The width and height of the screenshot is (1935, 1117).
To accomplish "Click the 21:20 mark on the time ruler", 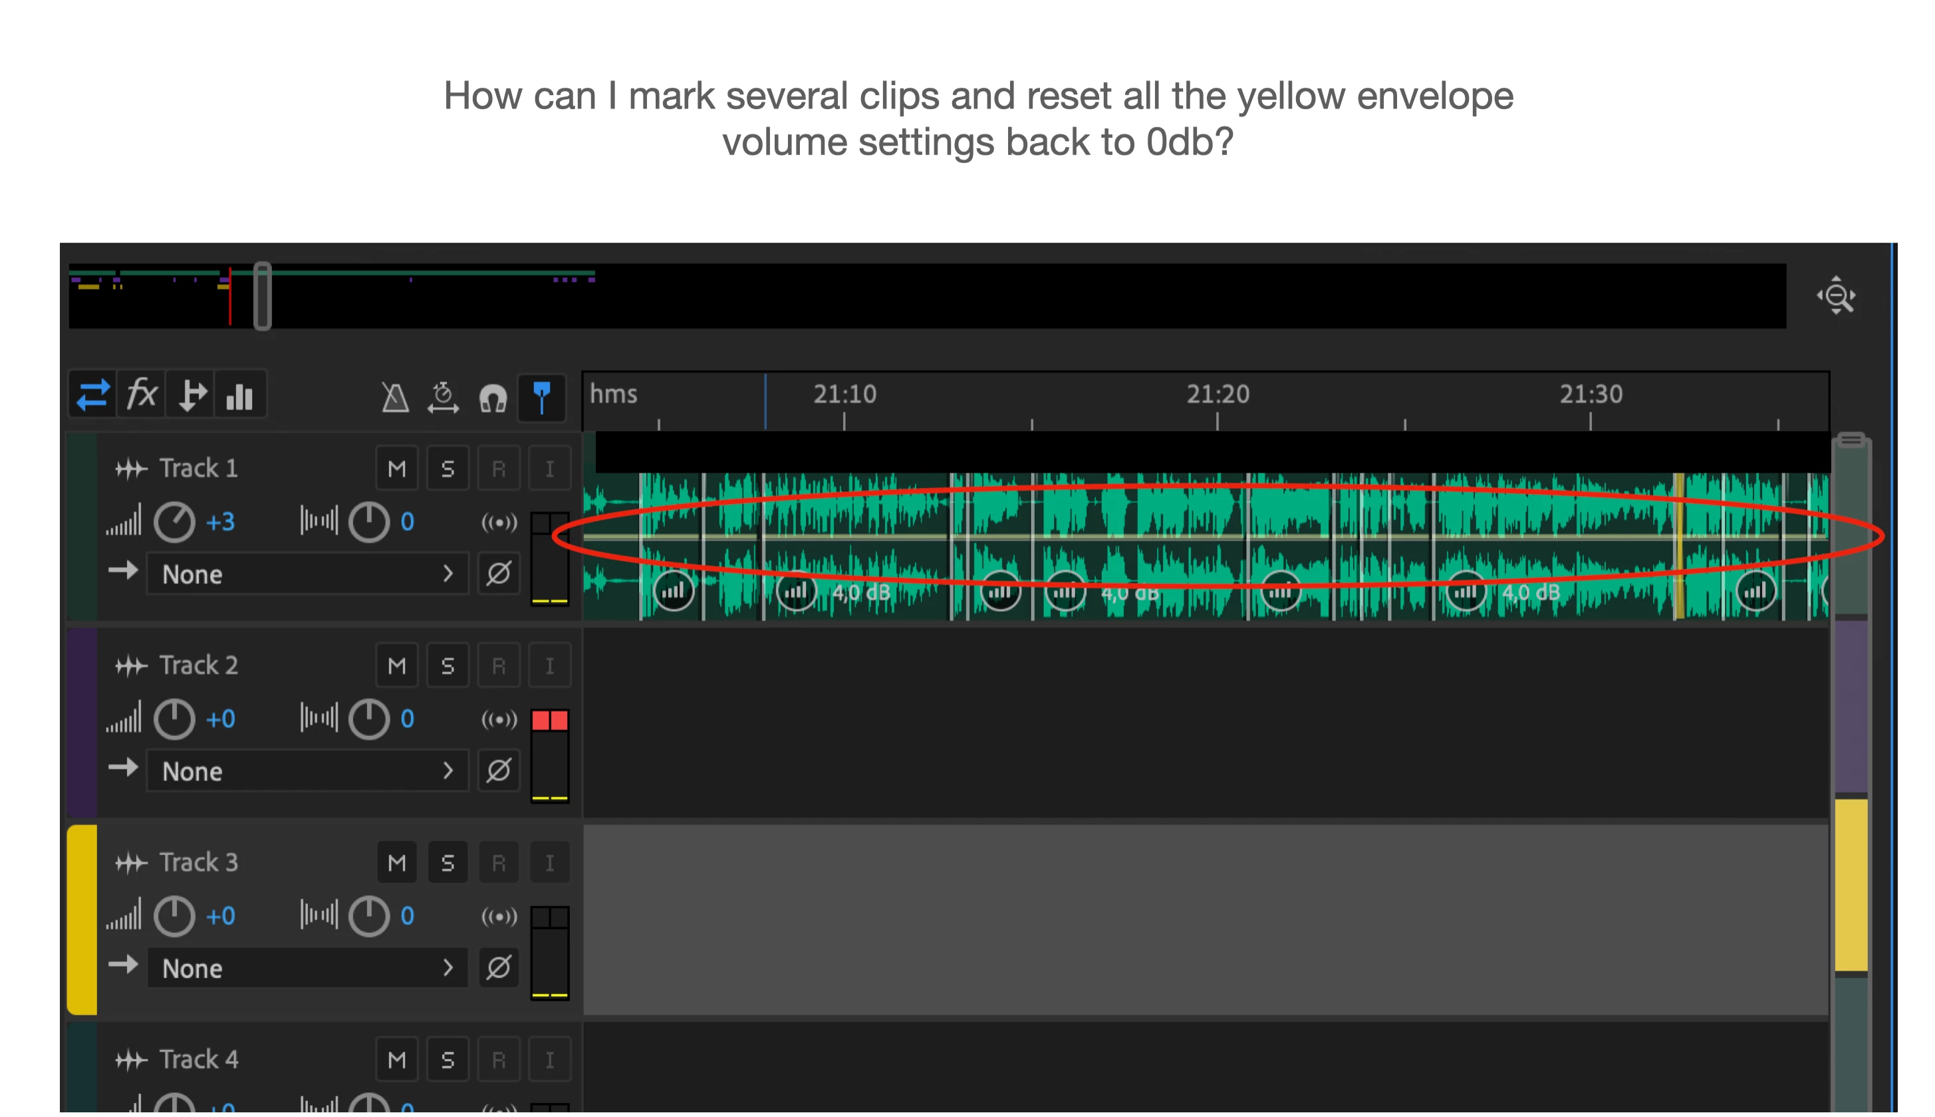I will (x=1217, y=396).
